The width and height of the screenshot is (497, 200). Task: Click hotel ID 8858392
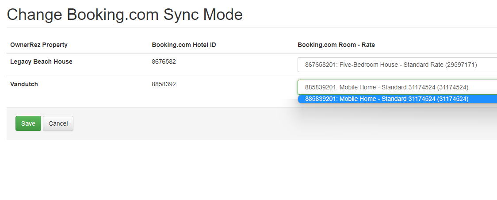click(x=164, y=84)
